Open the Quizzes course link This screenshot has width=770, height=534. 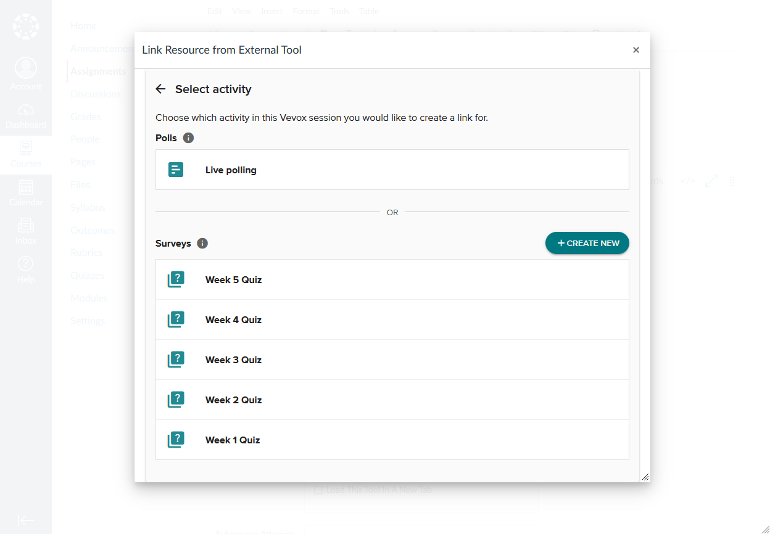click(x=87, y=275)
